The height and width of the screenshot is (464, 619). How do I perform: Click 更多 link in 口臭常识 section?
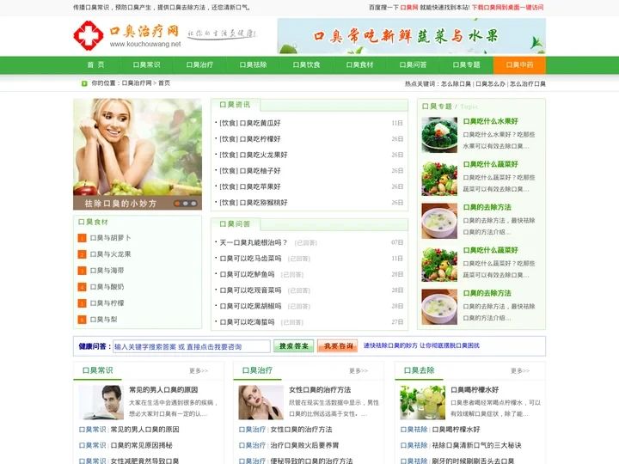[199, 371]
